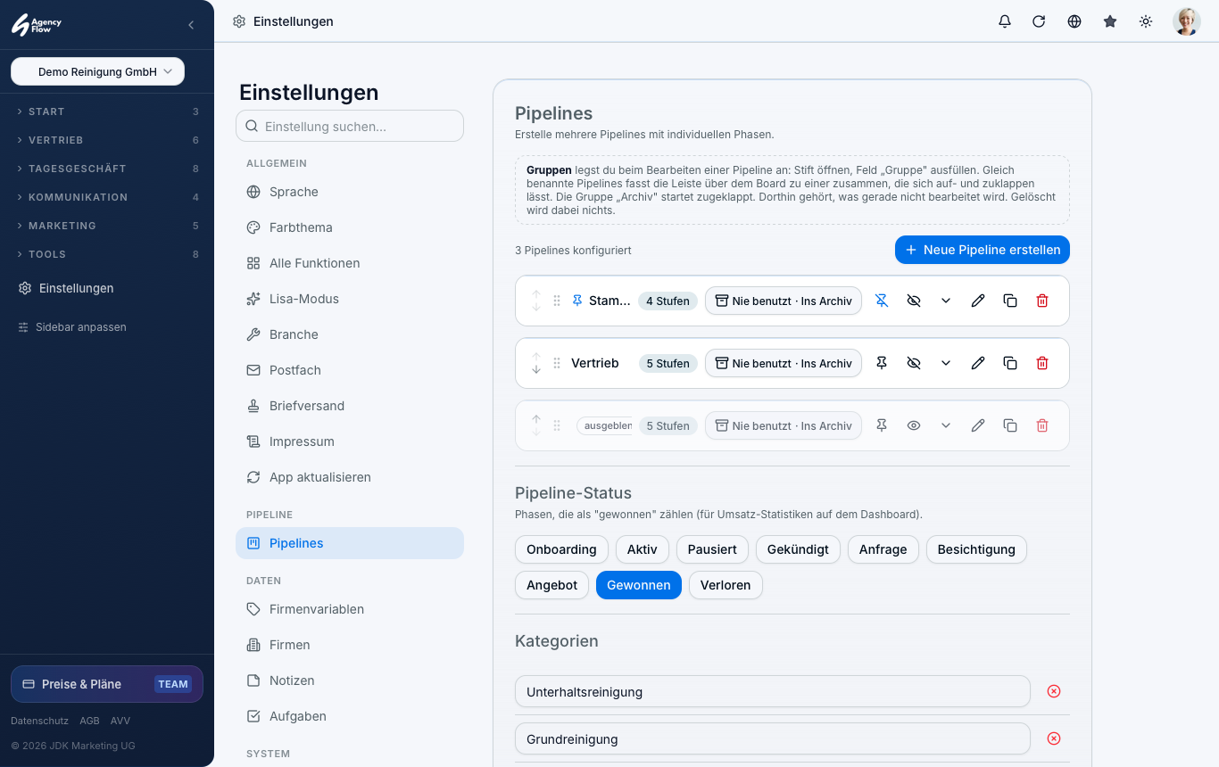
Task: Open Farbthema settings
Action: pos(350,227)
